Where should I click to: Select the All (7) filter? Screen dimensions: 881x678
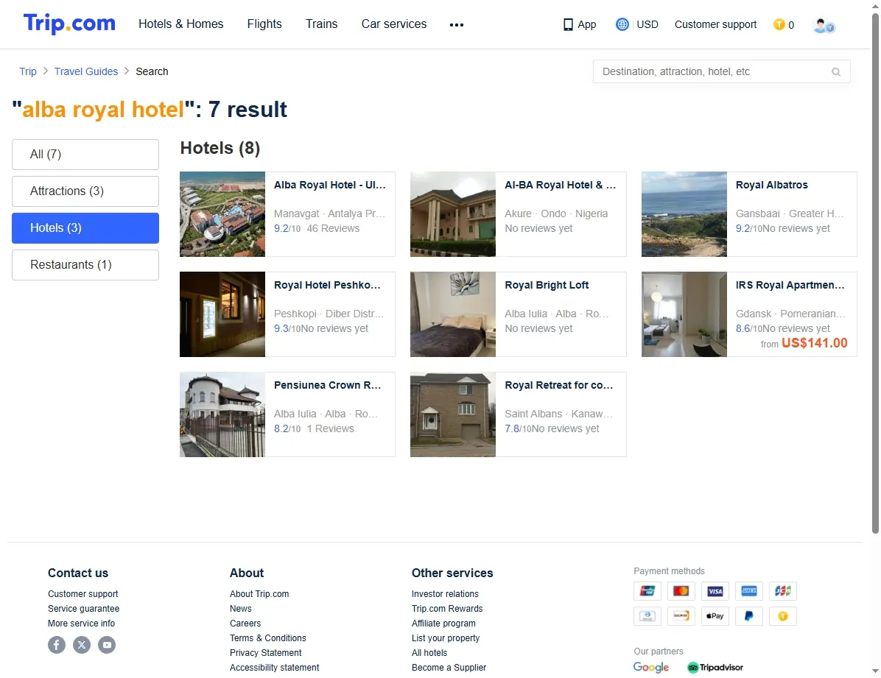pyautogui.click(x=85, y=155)
